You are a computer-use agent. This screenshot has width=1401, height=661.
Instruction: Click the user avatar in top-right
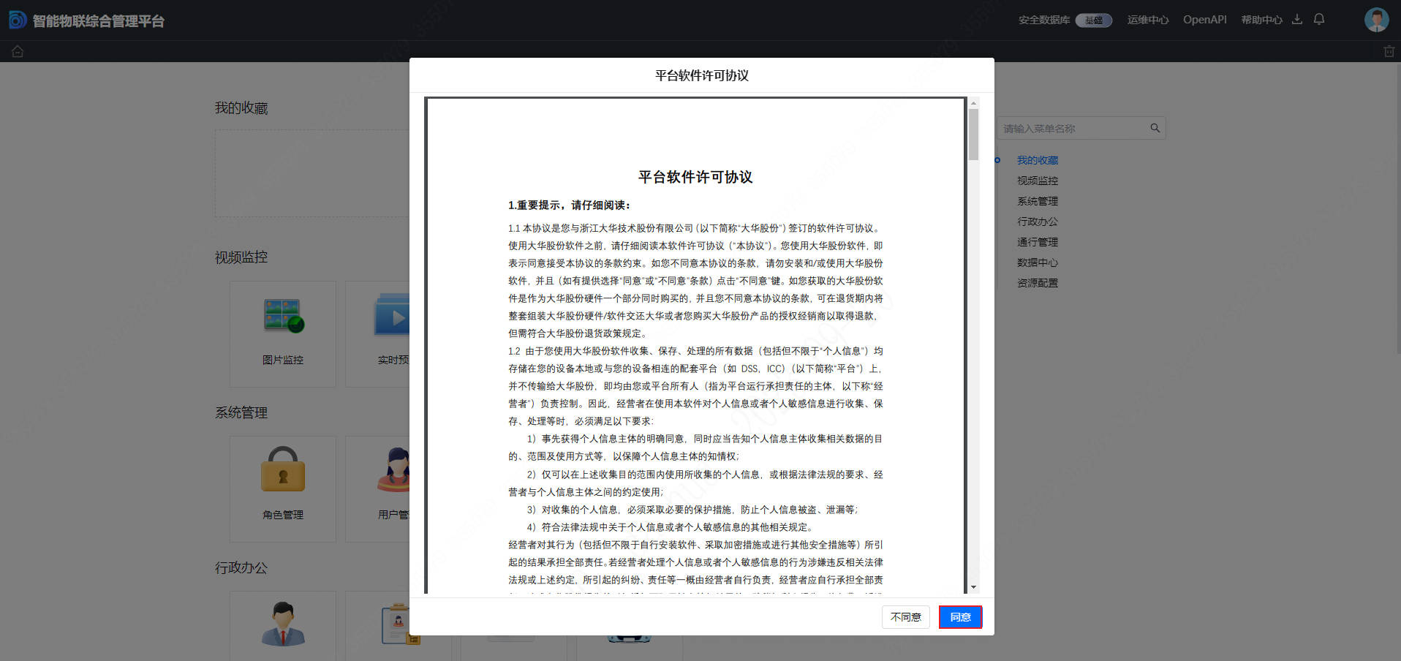pyautogui.click(x=1376, y=20)
